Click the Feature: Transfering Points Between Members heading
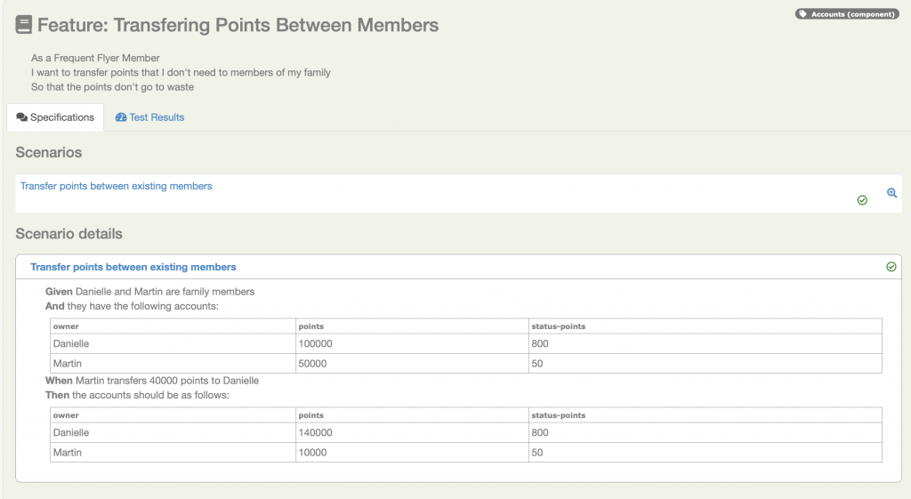The height and width of the screenshot is (499, 911). pyautogui.click(x=238, y=25)
